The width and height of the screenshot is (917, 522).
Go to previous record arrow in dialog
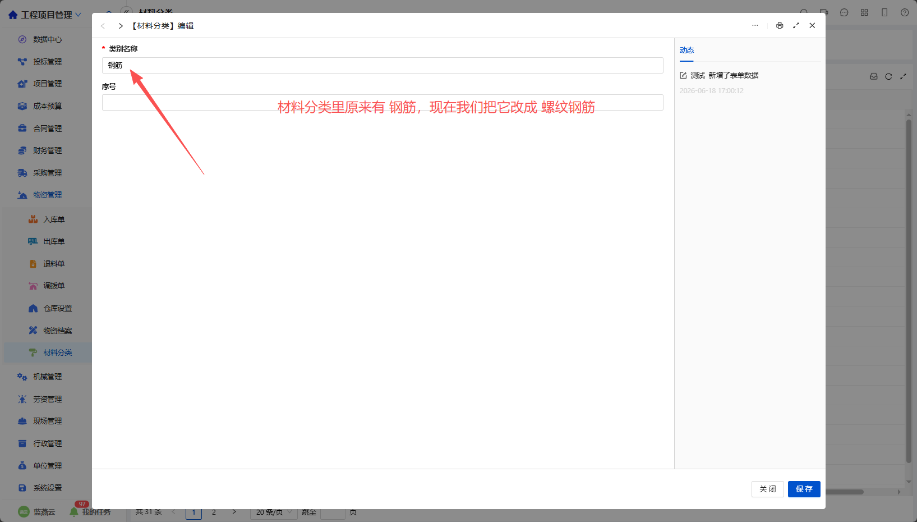coord(103,26)
